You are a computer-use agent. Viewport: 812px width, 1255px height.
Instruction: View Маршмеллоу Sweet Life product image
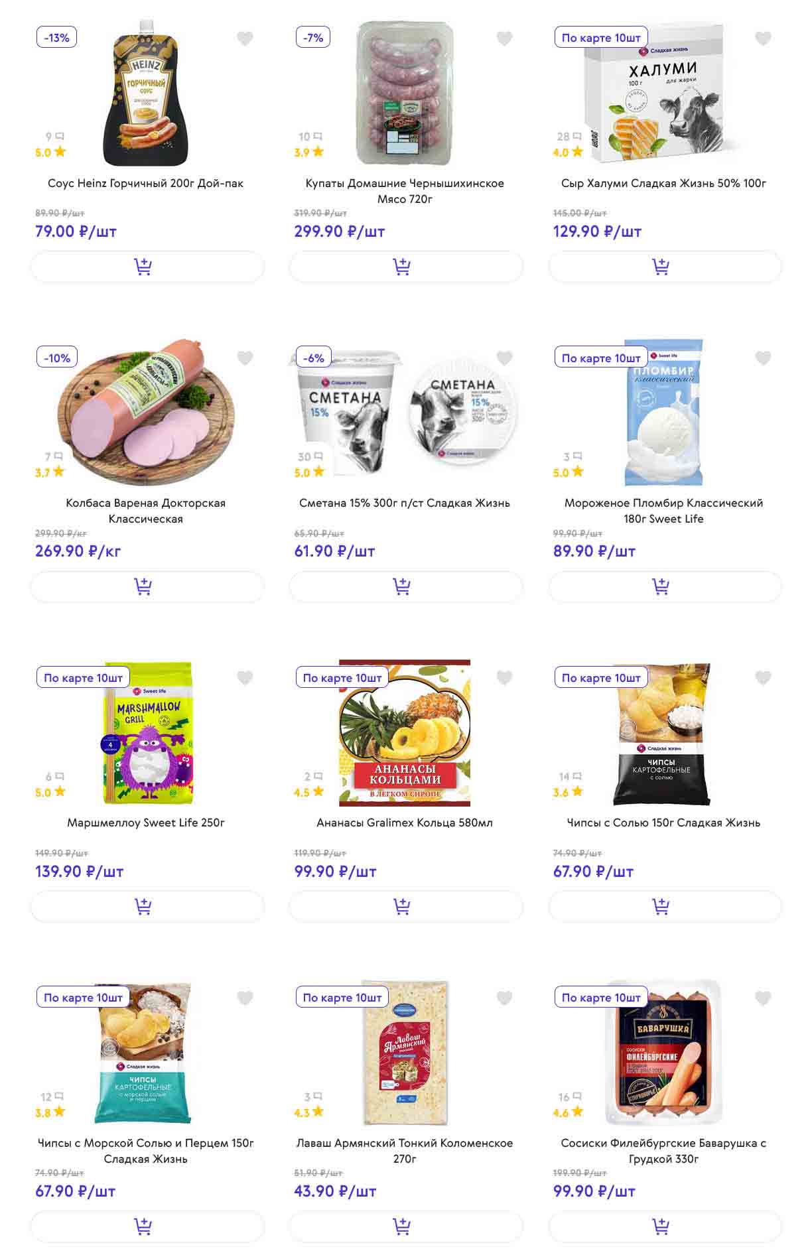147,732
